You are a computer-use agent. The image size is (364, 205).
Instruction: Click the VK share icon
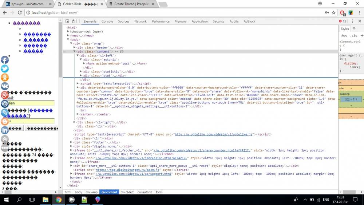[5, 86]
